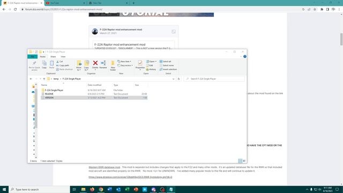Click the Paste ribbon icon
343x193 pixels.
pos(51,64)
